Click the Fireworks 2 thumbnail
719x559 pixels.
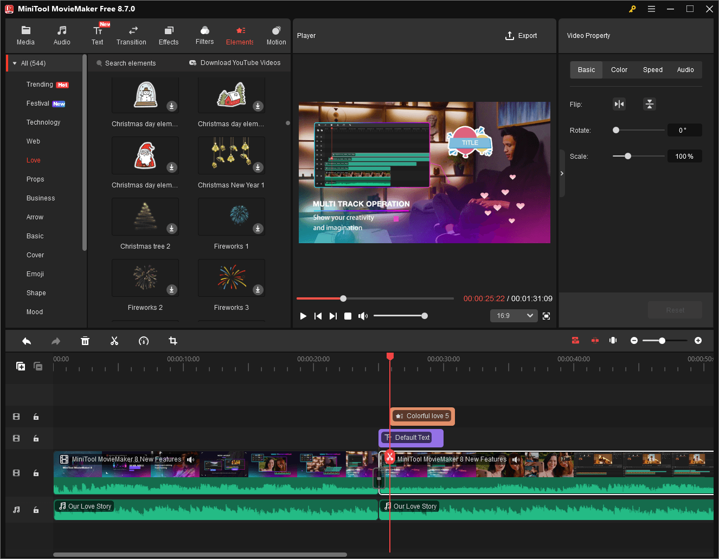[x=145, y=278]
